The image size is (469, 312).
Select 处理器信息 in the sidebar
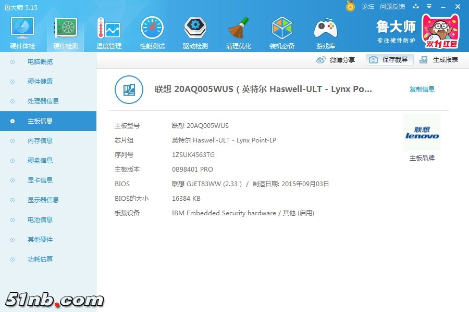(x=43, y=101)
